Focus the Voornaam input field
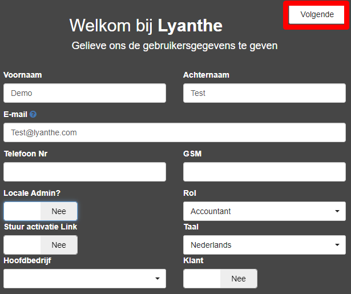The image size is (351, 294). (84, 93)
